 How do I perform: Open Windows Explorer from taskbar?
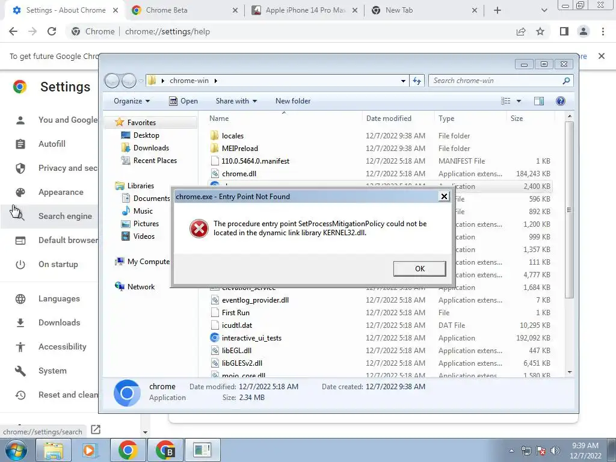point(54,450)
